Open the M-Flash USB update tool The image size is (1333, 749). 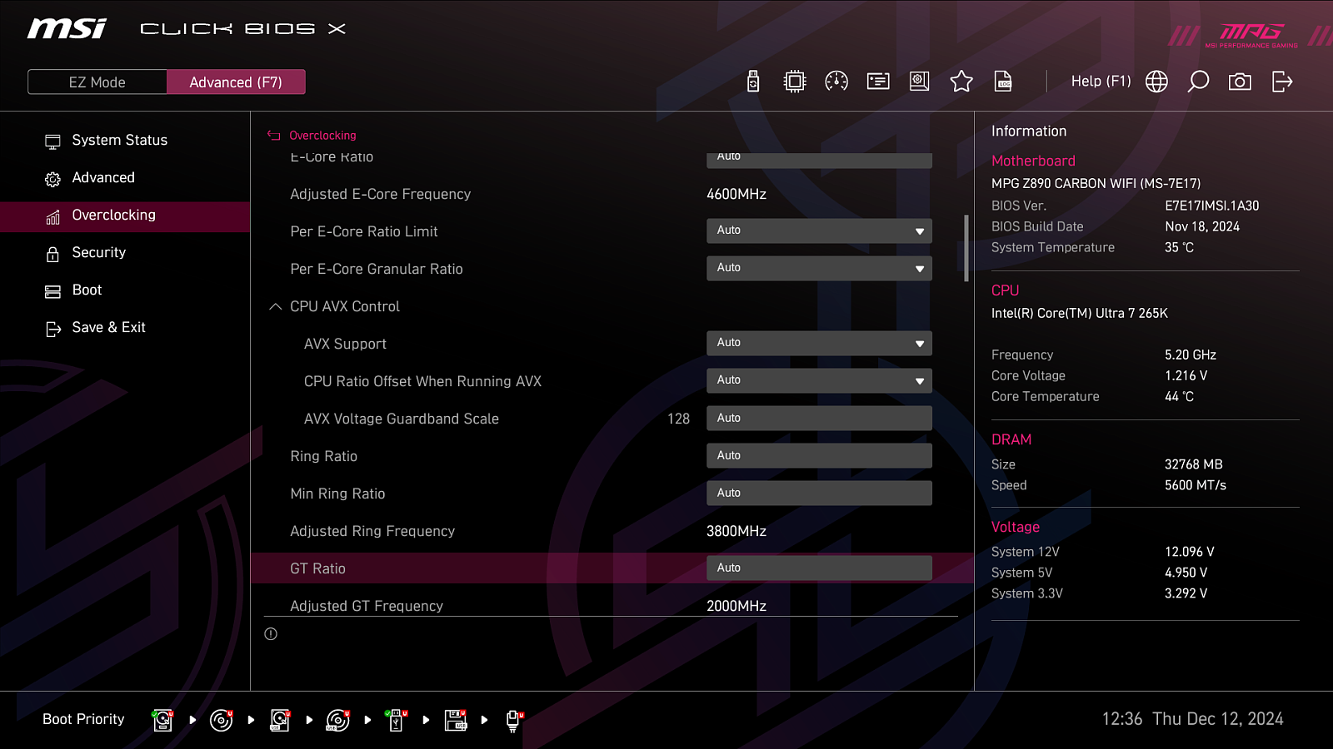point(753,82)
